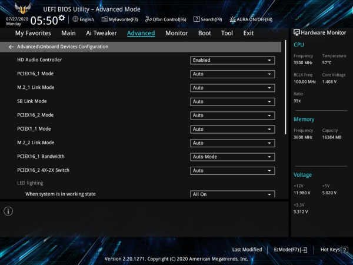353x265 pixels.
Task: Click the Search(F9) text button
Action: (211, 19)
